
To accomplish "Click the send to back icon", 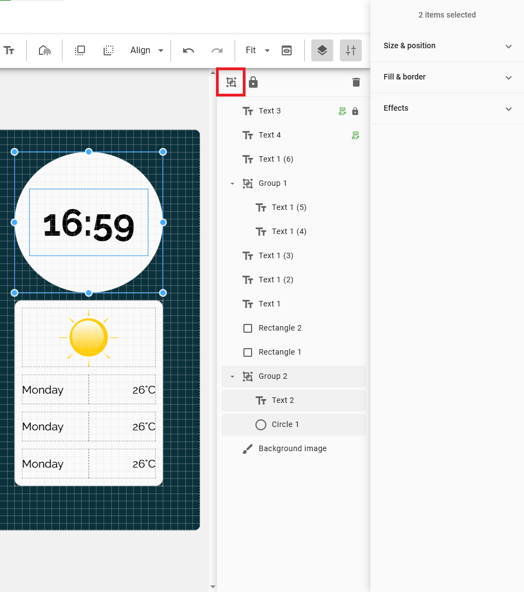I will tap(109, 50).
